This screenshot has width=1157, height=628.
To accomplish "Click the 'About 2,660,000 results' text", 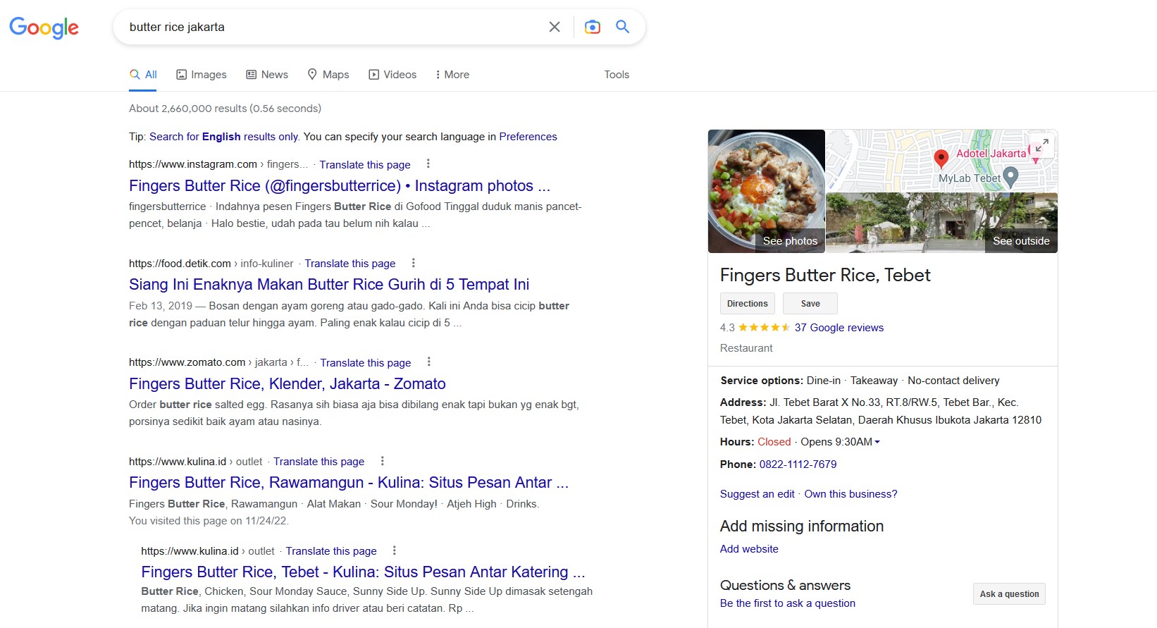I will click(x=225, y=109).
